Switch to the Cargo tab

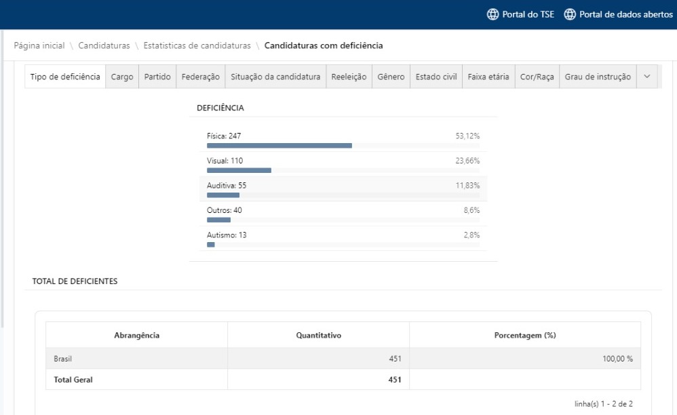click(122, 77)
